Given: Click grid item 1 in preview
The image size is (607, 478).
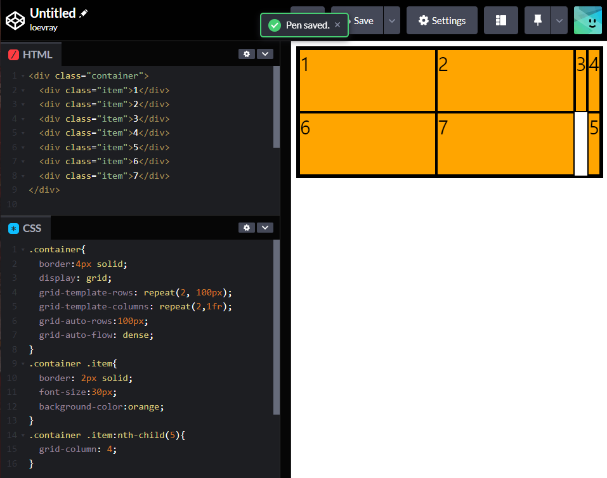Looking at the screenshot, I should [x=367, y=81].
